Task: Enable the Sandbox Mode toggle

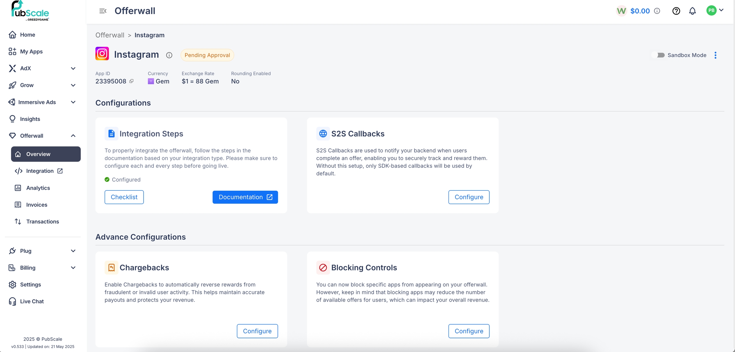Action: click(x=658, y=55)
